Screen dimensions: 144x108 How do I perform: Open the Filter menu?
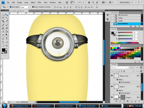(39, 2)
